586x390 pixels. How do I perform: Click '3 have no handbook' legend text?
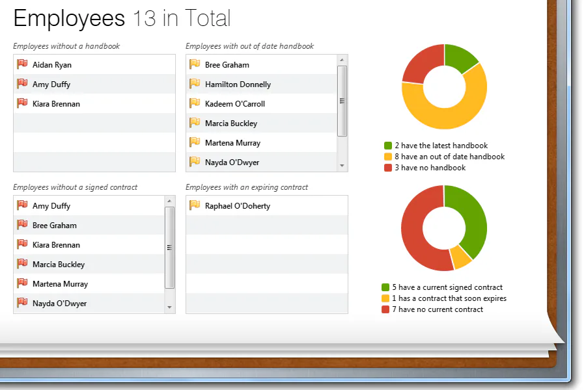pos(430,168)
